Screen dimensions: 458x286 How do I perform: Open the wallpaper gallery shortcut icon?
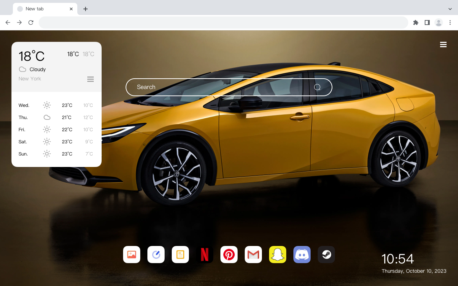point(132,255)
